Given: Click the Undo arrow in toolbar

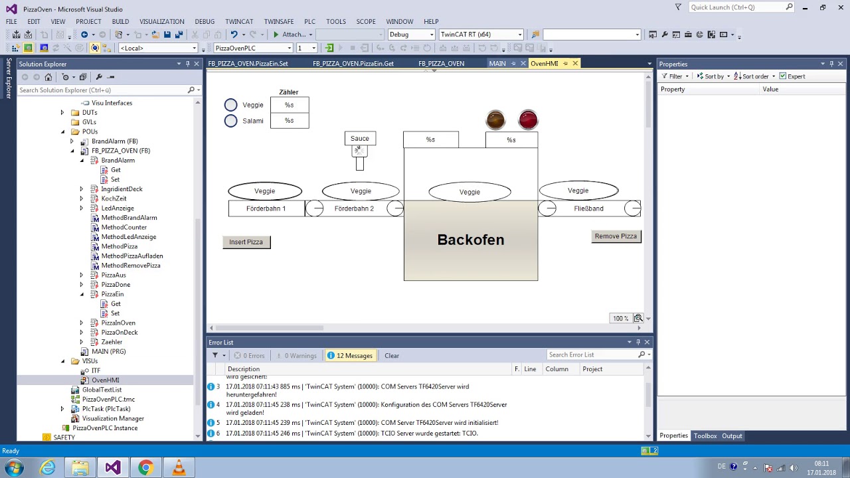Looking at the screenshot, I should [x=234, y=35].
